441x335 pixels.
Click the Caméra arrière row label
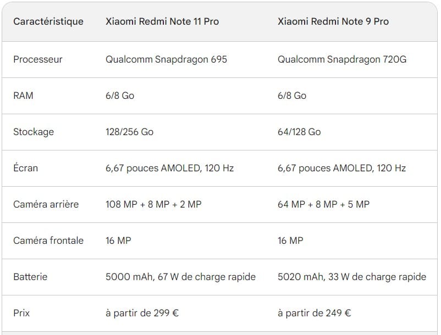tap(46, 204)
